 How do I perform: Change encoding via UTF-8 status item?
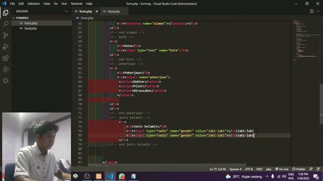point(249,169)
